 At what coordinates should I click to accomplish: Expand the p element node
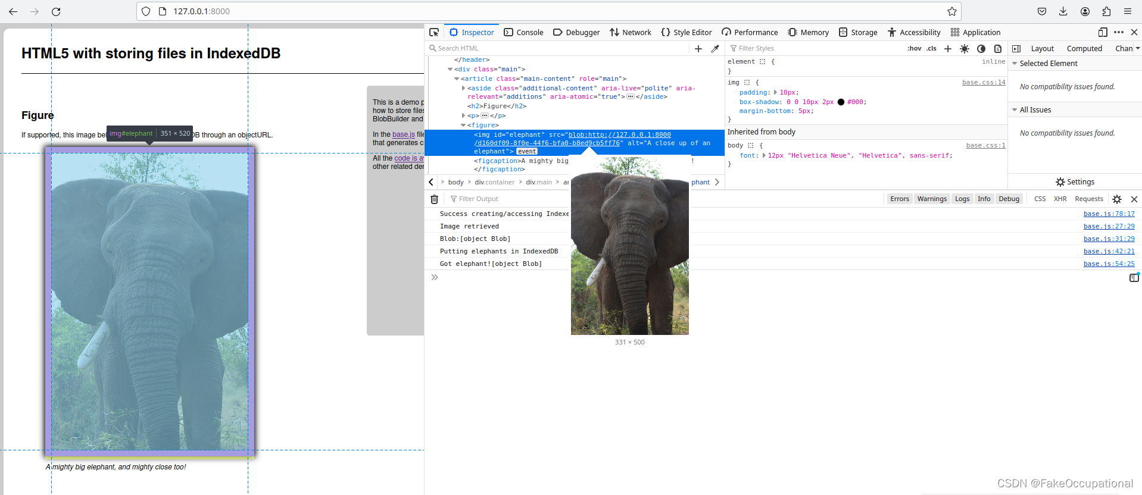point(463,115)
